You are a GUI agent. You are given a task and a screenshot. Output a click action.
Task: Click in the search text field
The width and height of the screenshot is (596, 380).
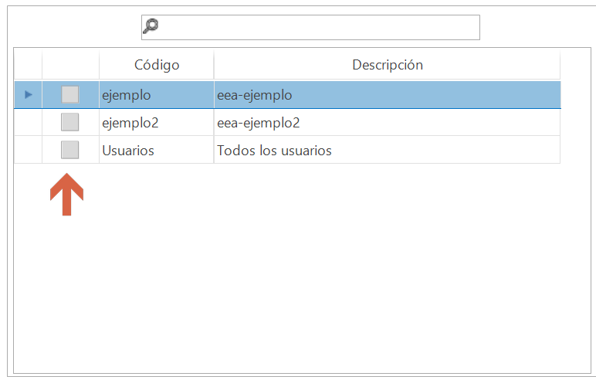tap(317, 27)
